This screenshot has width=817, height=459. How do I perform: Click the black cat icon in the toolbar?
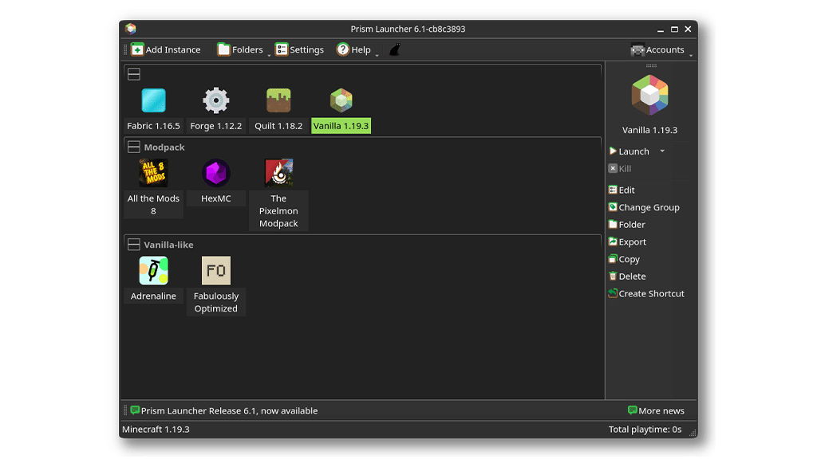click(x=395, y=49)
